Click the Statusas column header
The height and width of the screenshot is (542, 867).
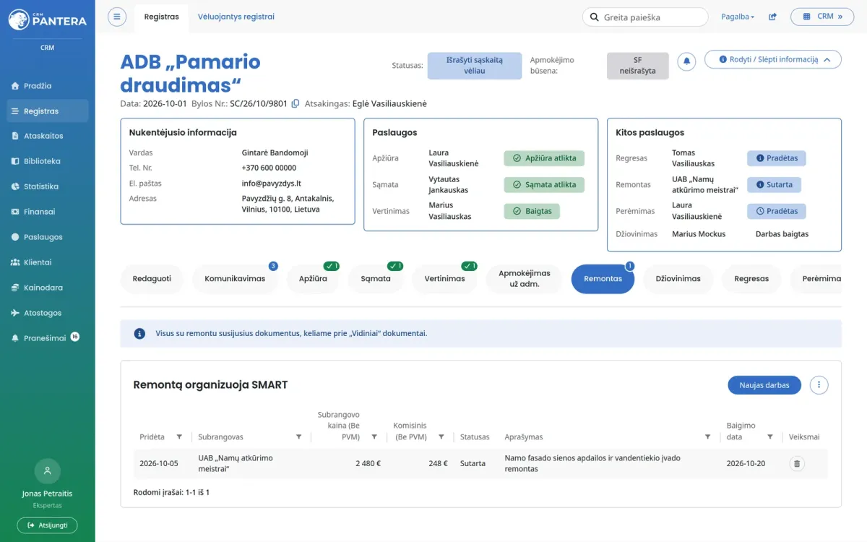click(475, 437)
